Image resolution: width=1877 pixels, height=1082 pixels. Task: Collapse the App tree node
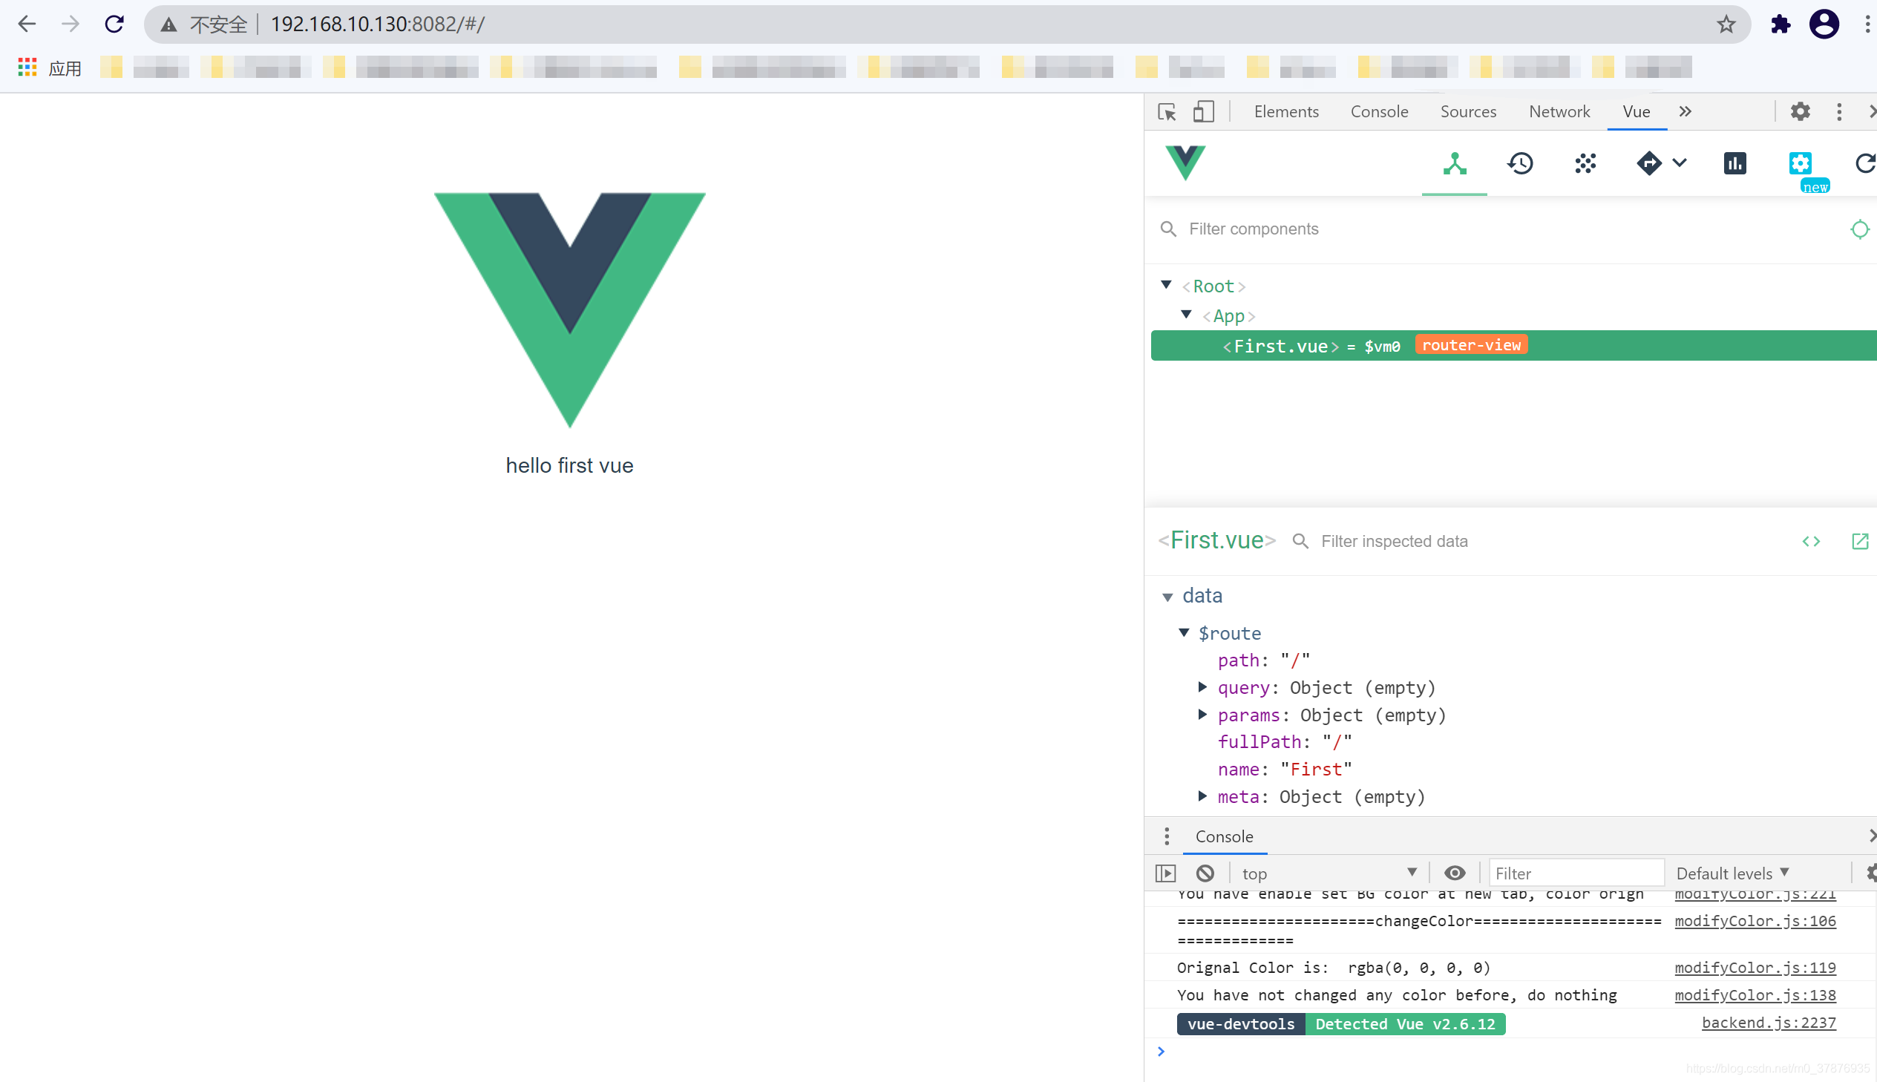pos(1186,315)
